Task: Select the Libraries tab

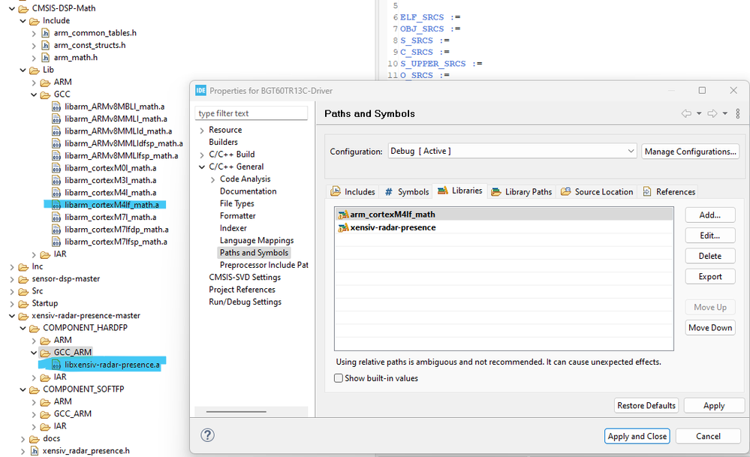Action: [460, 191]
